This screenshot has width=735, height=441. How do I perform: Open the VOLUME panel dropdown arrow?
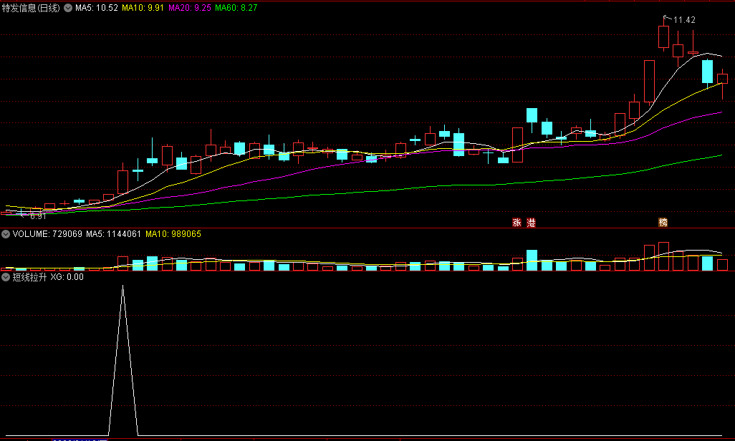pyautogui.click(x=6, y=234)
